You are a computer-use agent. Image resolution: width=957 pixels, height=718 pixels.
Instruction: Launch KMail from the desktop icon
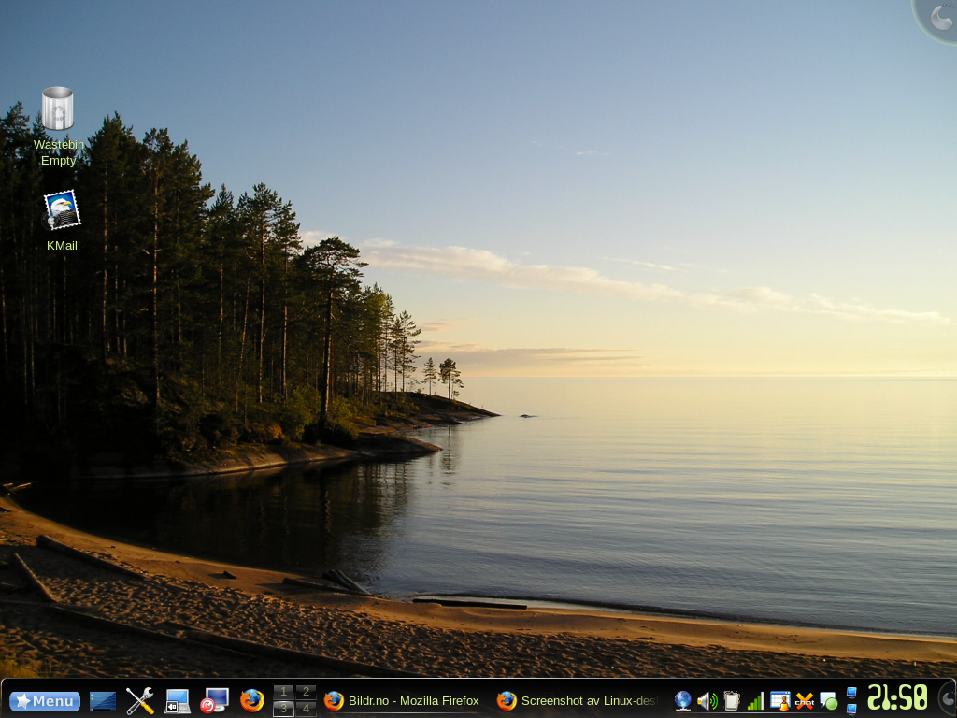coord(62,210)
